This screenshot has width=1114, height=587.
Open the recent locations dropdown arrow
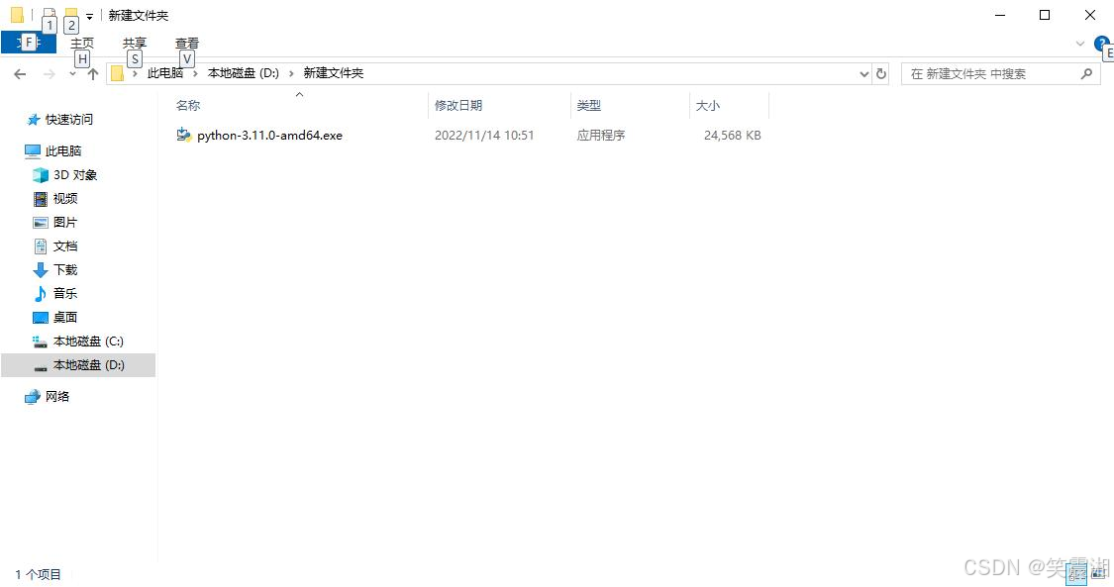click(72, 74)
